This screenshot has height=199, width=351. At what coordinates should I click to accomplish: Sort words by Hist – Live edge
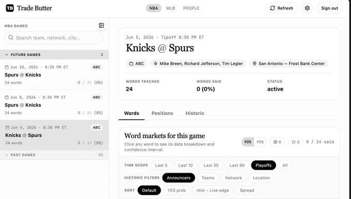click(x=213, y=190)
